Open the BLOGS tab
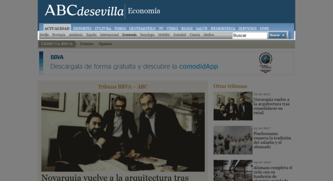 [x=187, y=29]
